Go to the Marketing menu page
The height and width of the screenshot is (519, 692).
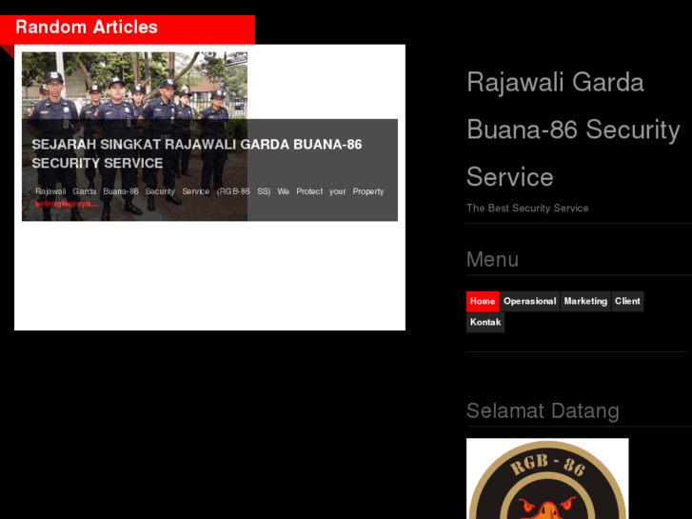pyautogui.click(x=585, y=301)
